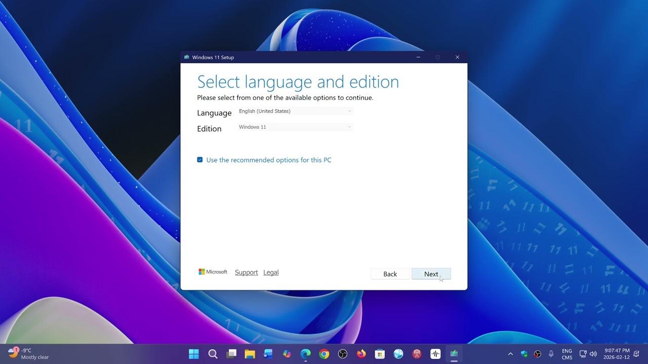Open the Language dropdown

pyautogui.click(x=296, y=111)
